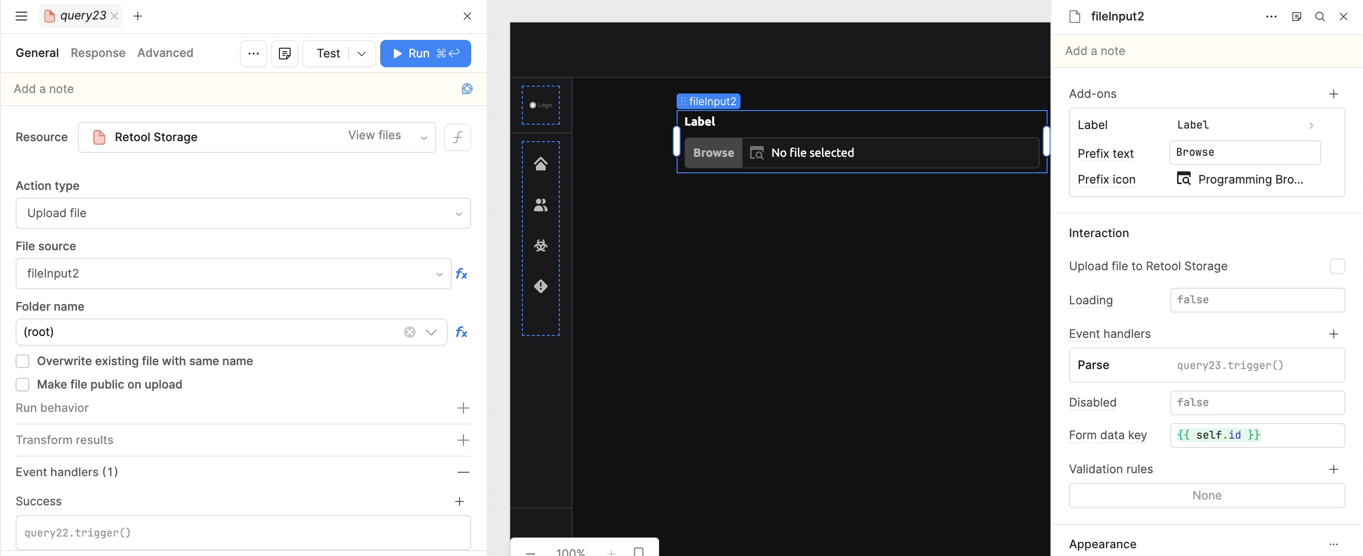Click the home icon in sidebar
The image size is (1363, 556).
(540, 164)
